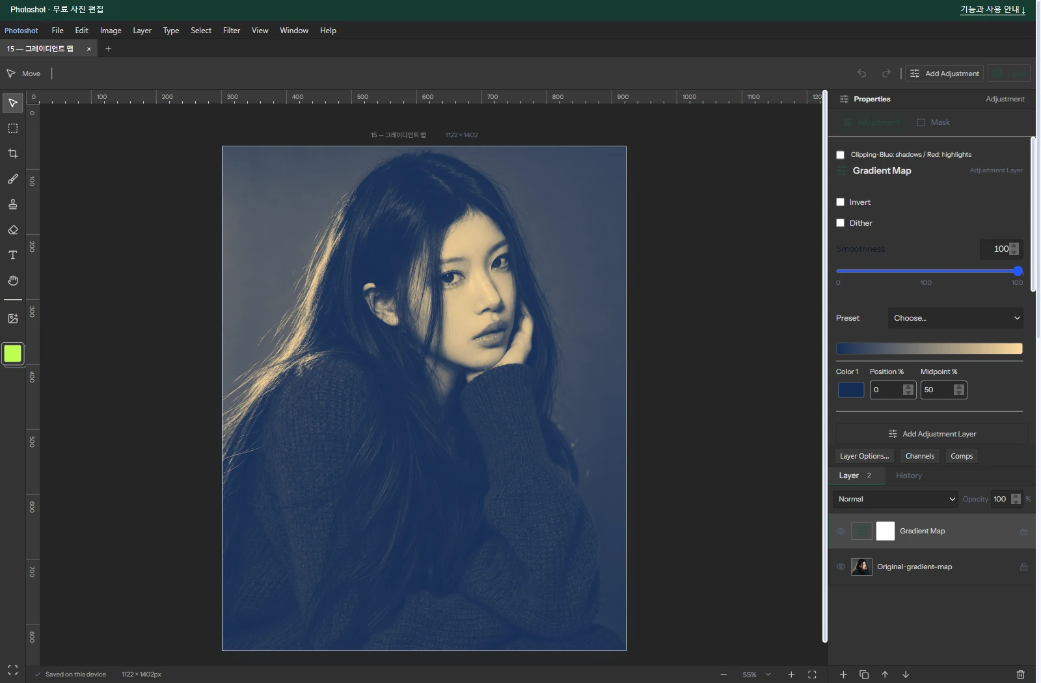1041x683 pixels.
Task: Fit image to screen icon in status bar
Action: pos(812,675)
